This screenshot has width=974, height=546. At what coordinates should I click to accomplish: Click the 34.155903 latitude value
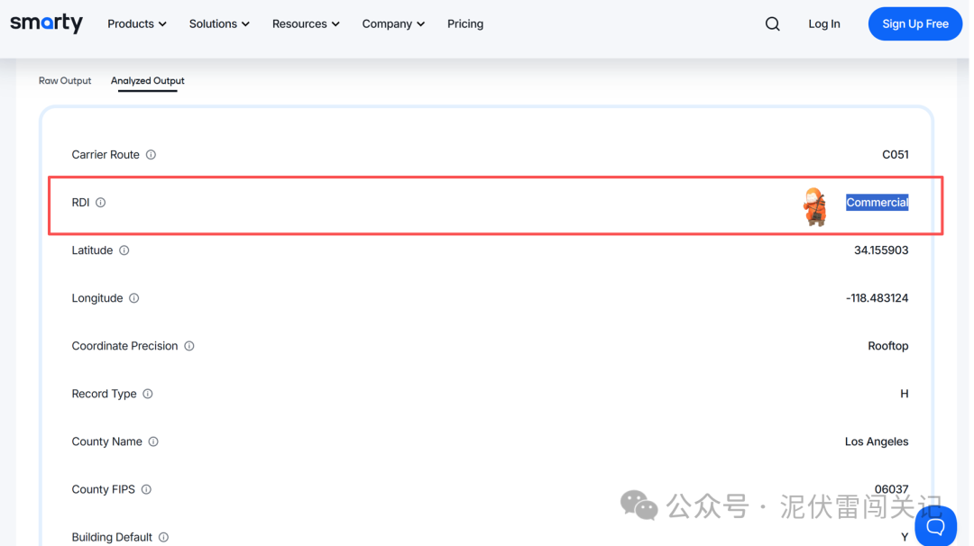(881, 250)
